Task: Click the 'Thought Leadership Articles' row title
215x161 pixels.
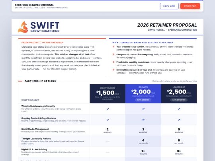Action: pyautogui.click(x=36, y=139)
